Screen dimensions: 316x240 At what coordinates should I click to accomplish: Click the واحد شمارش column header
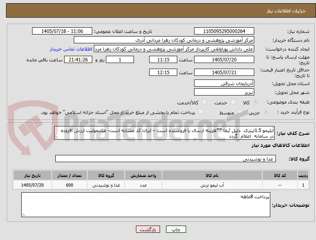pos(143,175)
